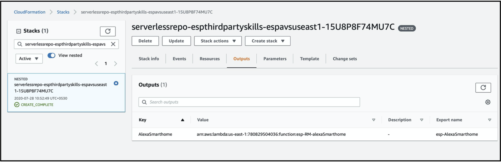Viewport: 501px width, 162px height.
Task: Open the Create stack dropdown
Action: pyautogui.click(x=267, y=41)
